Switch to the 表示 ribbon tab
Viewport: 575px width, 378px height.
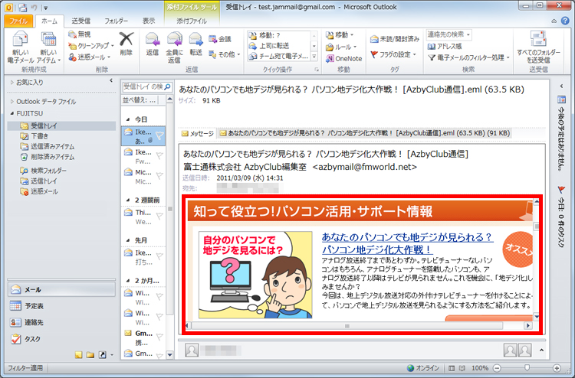tap(149, 21)
